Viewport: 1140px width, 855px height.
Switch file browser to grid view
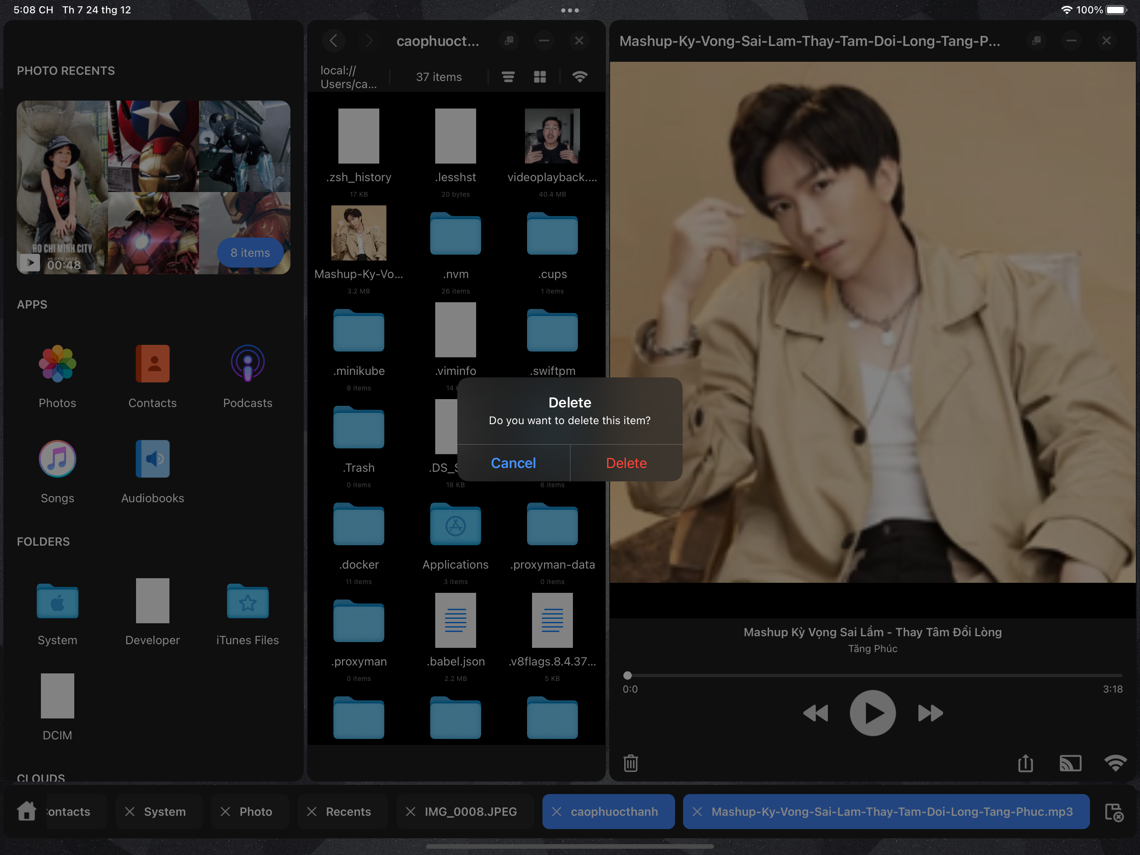point(540,77)
